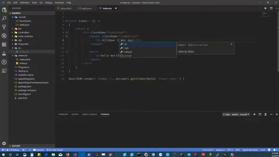
Task: Launch Firefox from the taskbar
Action: click(x=68, y=155)
